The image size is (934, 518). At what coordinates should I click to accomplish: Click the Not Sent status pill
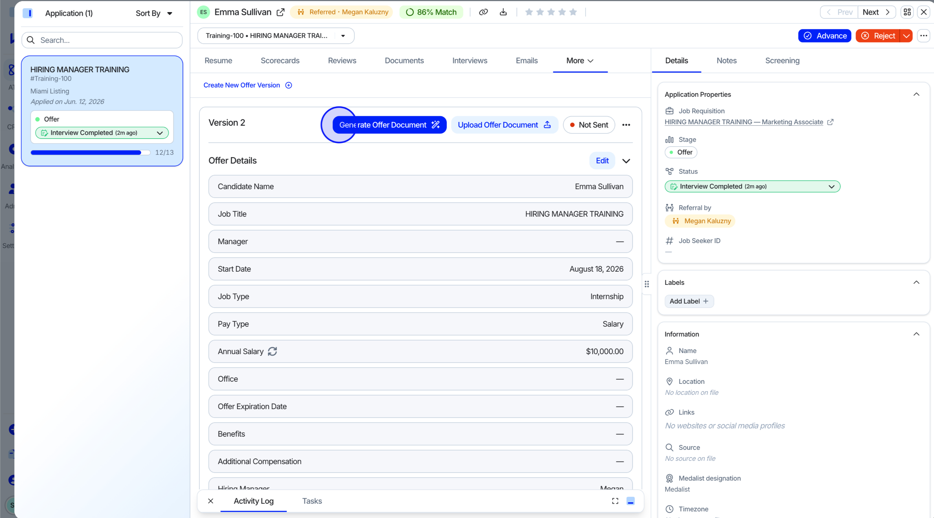[x=589, y=125]
